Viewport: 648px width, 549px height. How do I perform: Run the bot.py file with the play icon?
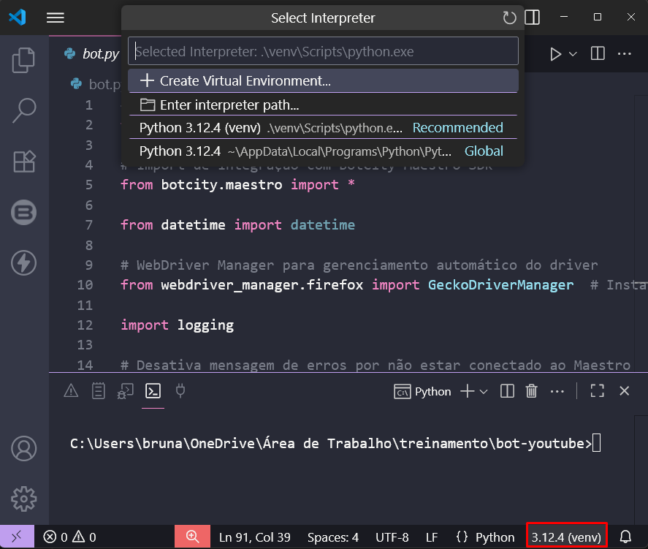coord(555,53)
